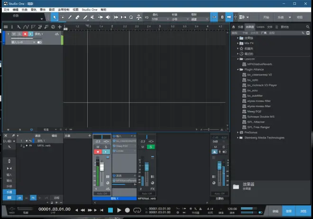This screenshot has width=313, height=219.
Task: Select the Eraser tool
Action: pyautogui.click(x=77, y=17)
